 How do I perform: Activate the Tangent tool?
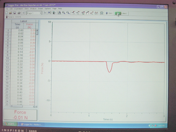point(78,12)
